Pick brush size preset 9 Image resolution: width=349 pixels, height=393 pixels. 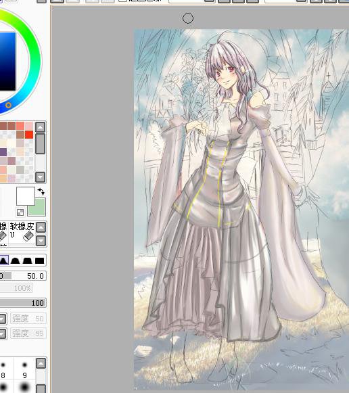[24, 369]
